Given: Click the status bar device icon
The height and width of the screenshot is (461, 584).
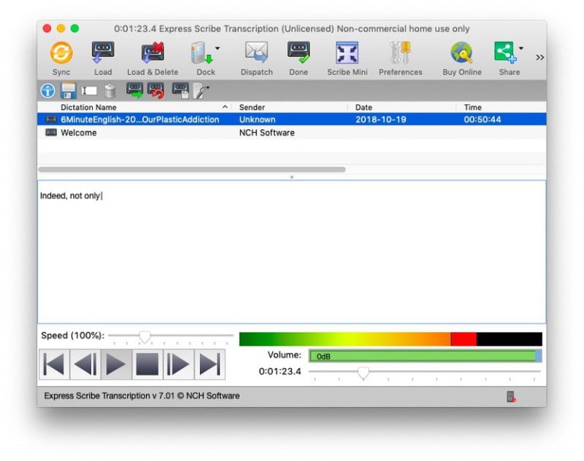Looking at the screenshot, I should click(x=511, y=396).
